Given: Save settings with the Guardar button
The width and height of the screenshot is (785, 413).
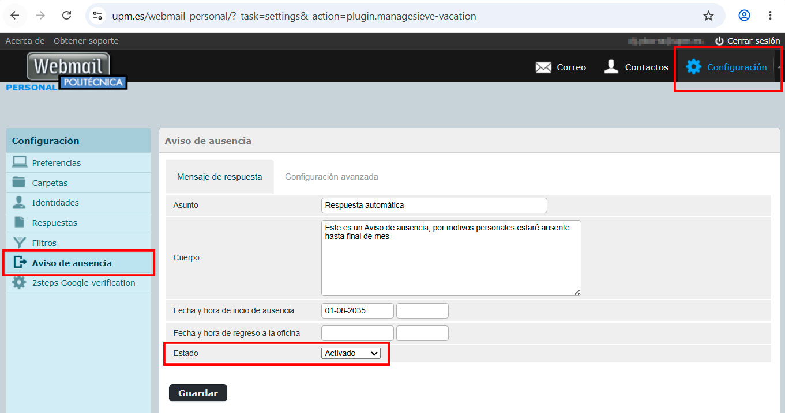Looking at the screenshot, I should [x=198, y=393].
